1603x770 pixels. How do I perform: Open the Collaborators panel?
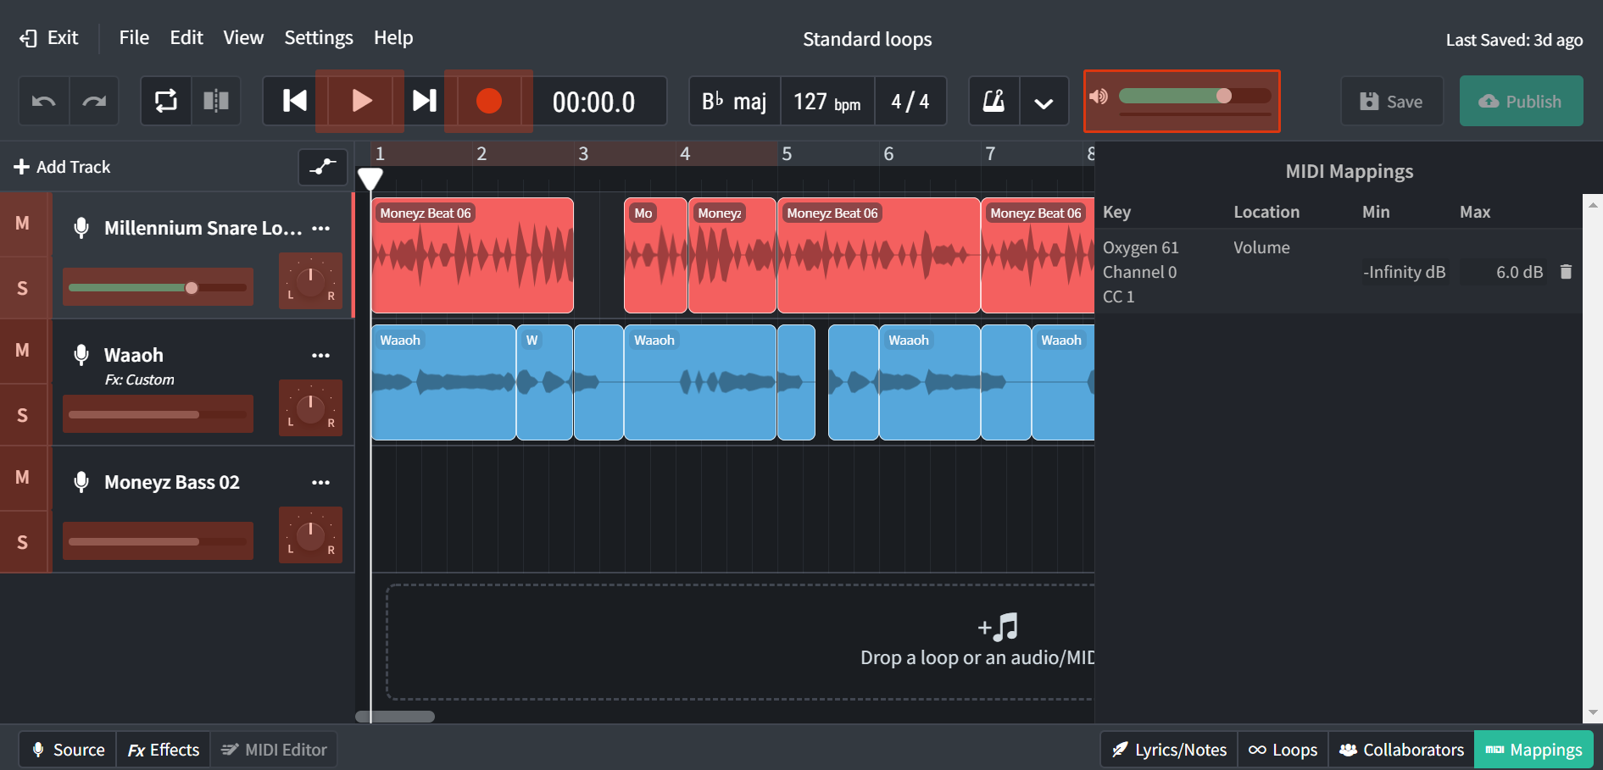[1401, 750]
